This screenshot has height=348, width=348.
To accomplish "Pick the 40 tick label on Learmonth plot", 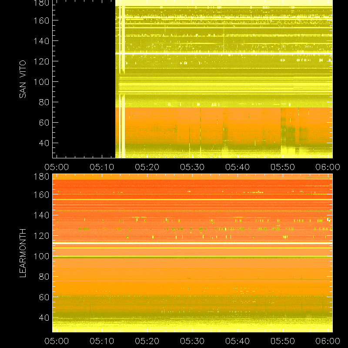I will pos(44,318).
